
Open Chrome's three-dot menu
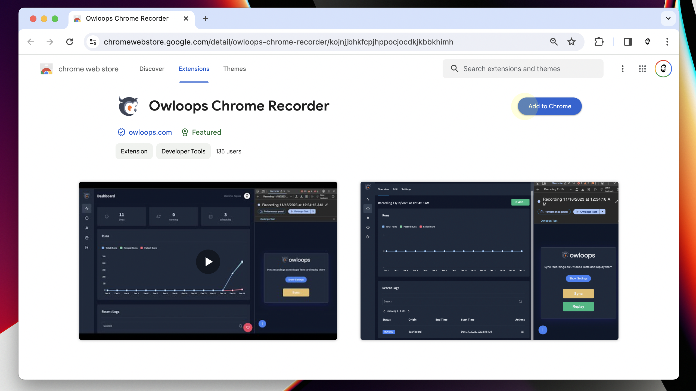[667, 42]
